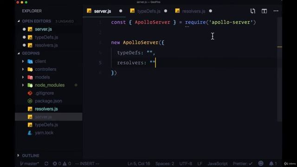
Task: Click unsaved dot on typeDefs.js tab
Action: pyautogui.click(x=166, y=11)
